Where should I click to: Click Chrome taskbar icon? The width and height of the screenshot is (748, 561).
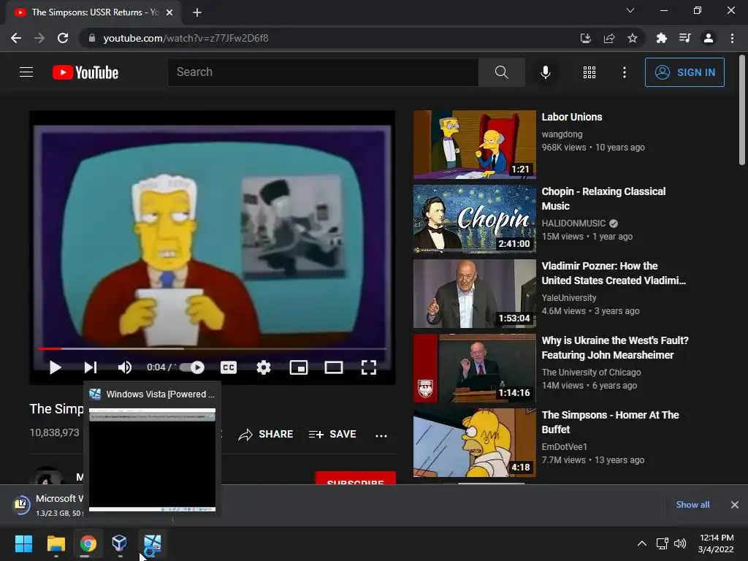88,543
